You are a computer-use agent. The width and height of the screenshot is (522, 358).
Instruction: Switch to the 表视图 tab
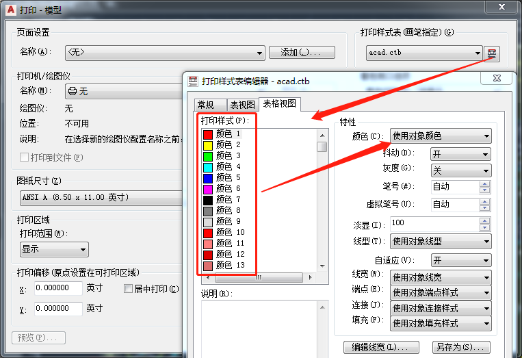coord(242,105)
